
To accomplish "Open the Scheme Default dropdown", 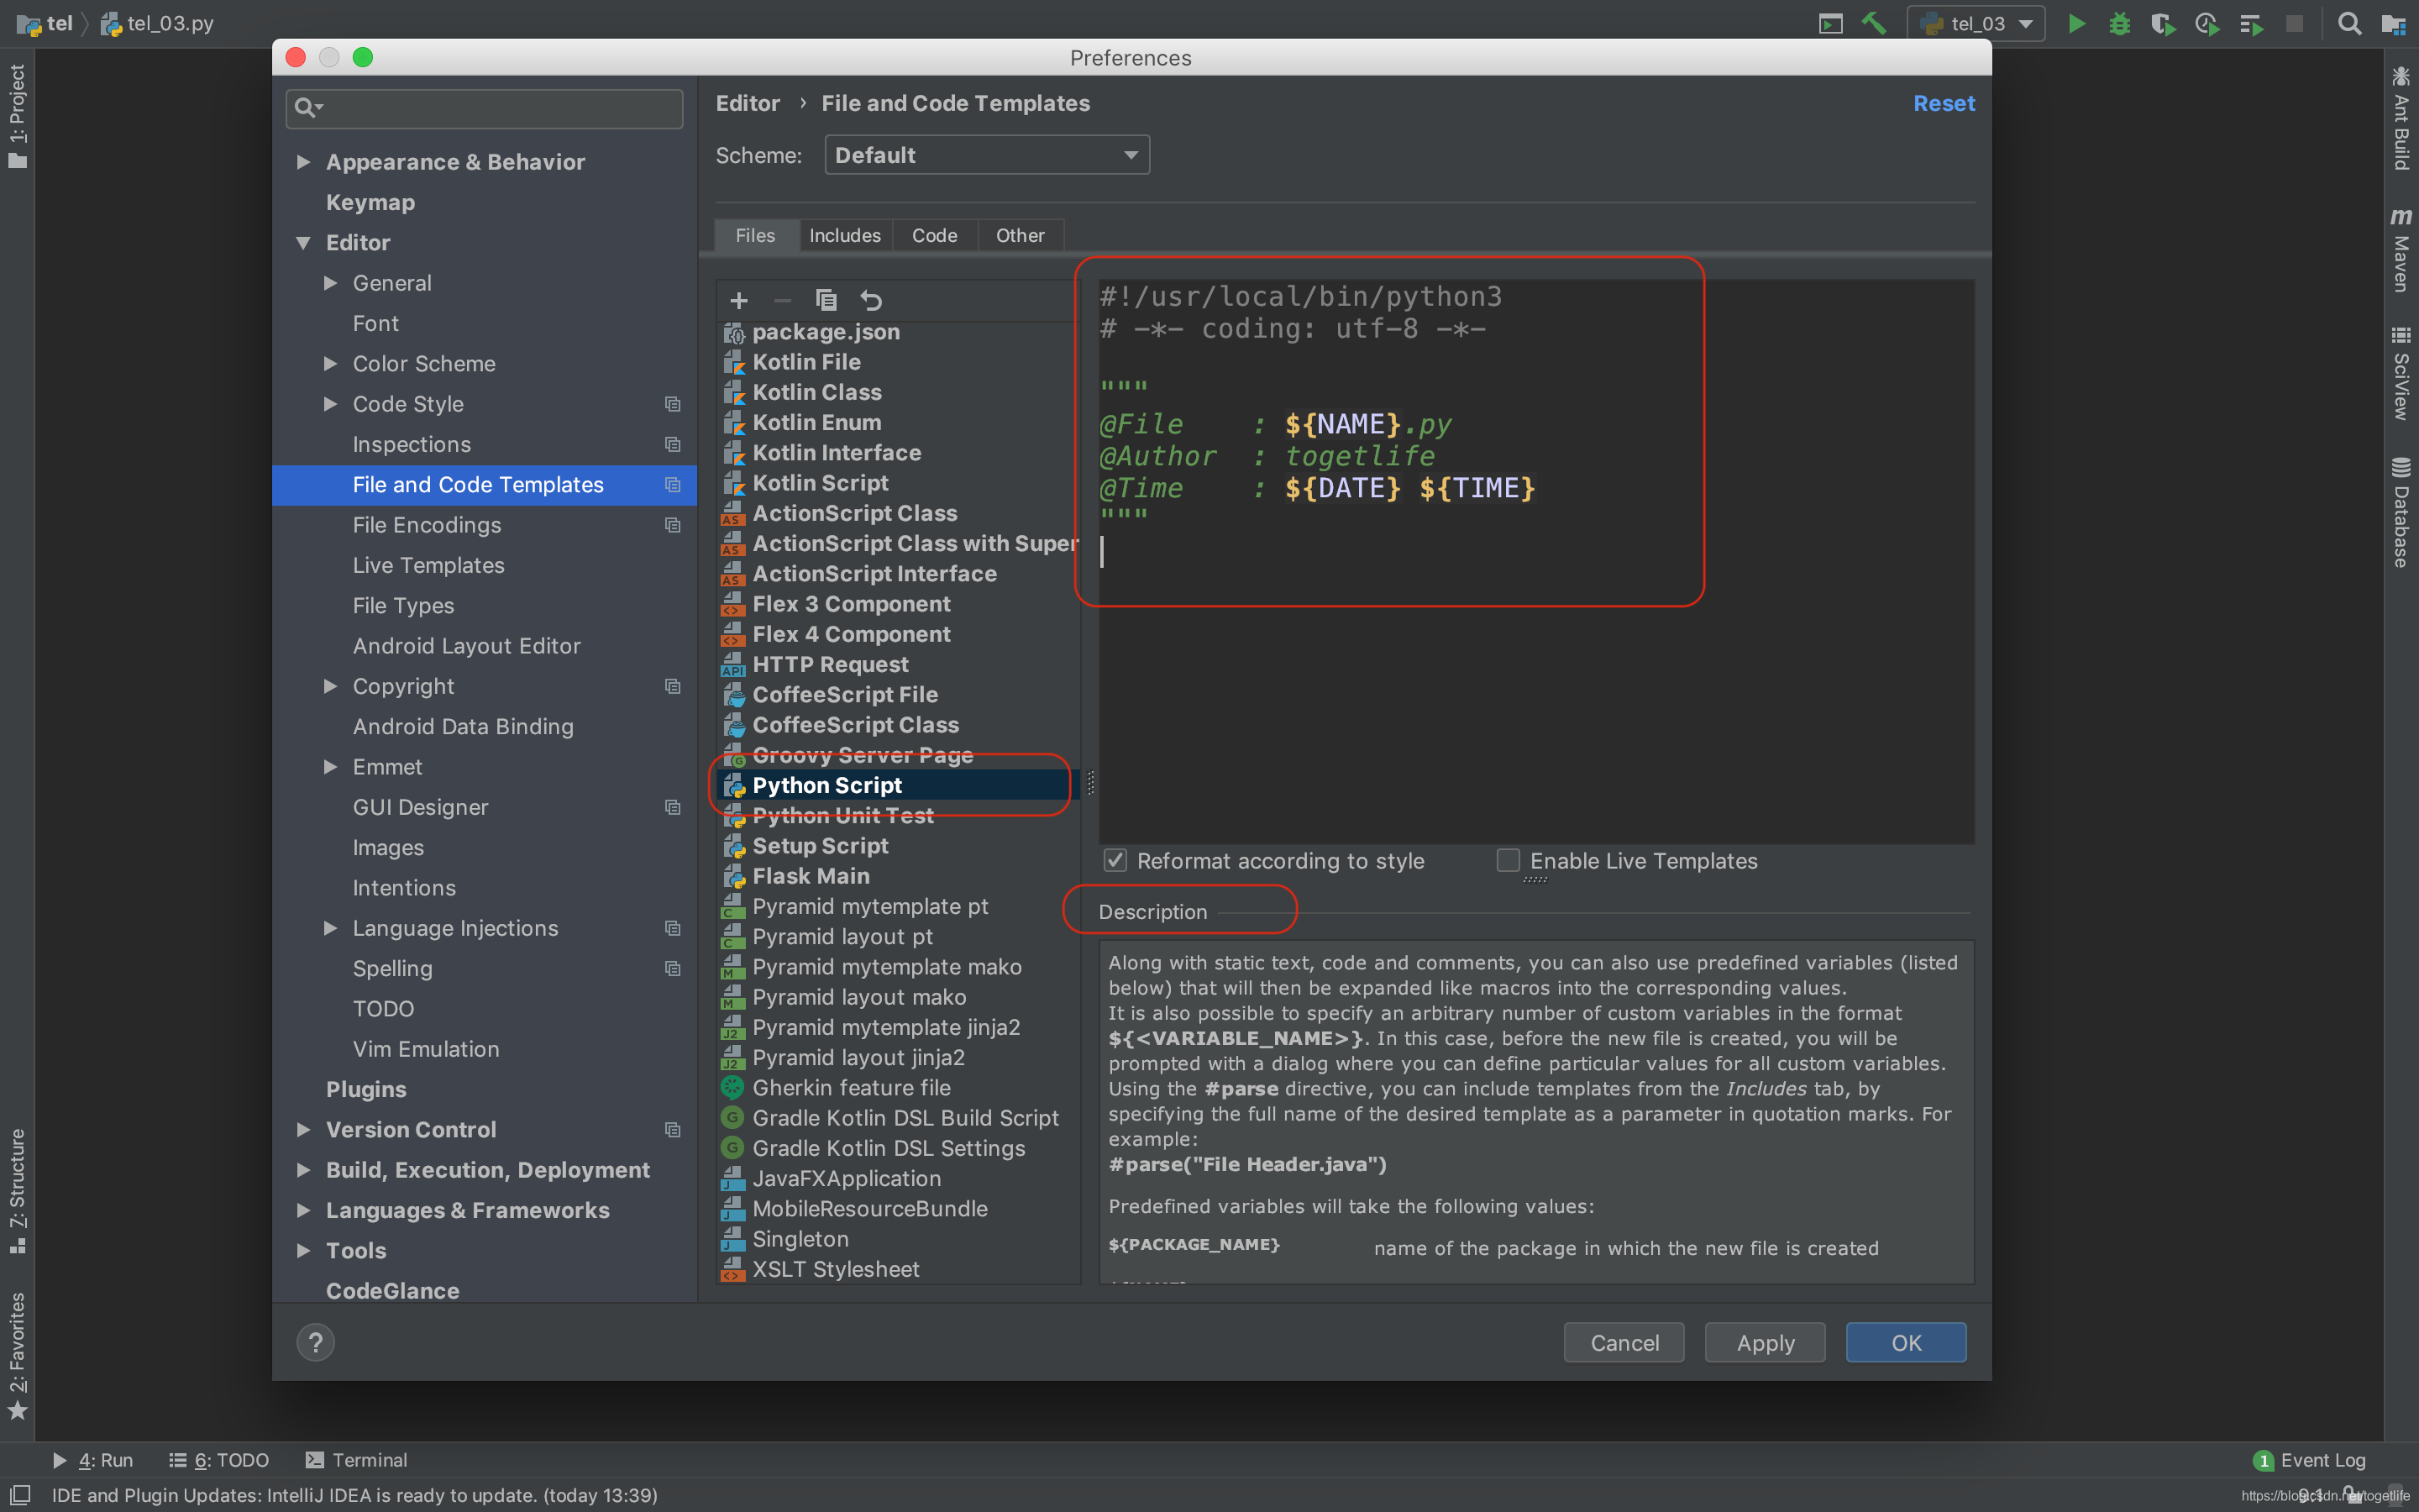I will [x=987, y=155].
